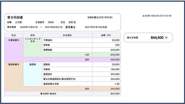185x104 pixels.
Task: Click the 区分 column header
Action: 14,35
